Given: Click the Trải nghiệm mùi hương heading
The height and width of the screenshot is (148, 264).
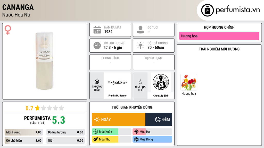Looking at the screenshot, I should (x=219, y=49).
